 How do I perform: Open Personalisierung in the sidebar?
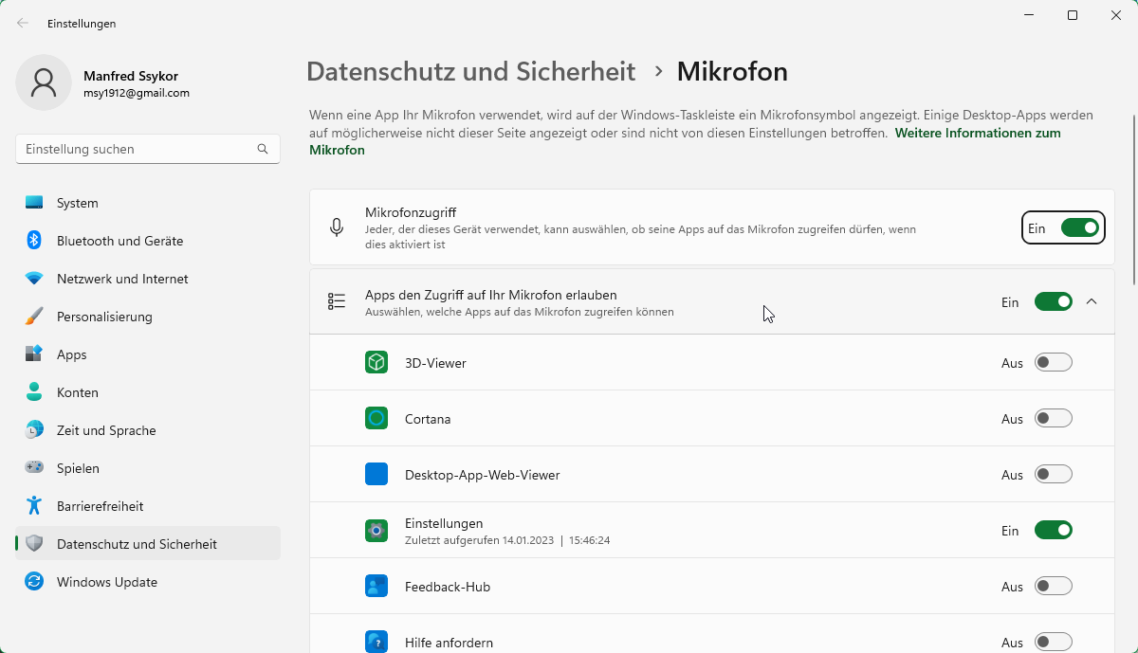click(104, 317)
